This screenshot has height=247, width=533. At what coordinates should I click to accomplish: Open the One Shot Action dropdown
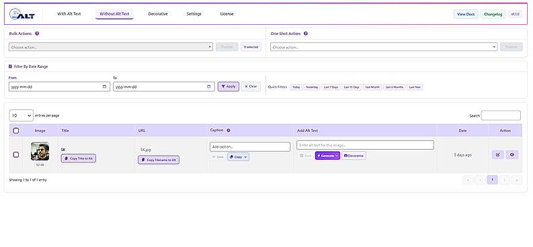pos(384,47)
